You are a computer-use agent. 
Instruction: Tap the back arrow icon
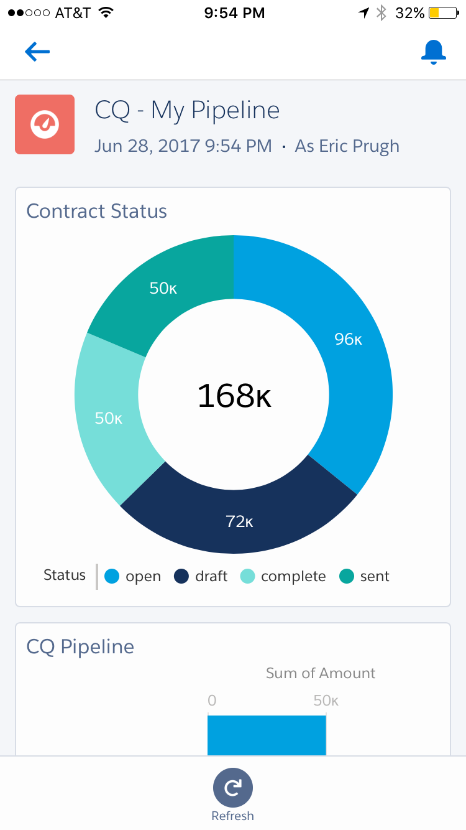tap(37, 52)
